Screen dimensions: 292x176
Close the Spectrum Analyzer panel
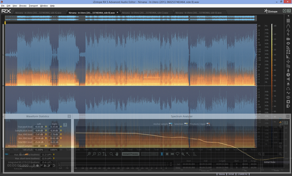[x=288, y=116]
